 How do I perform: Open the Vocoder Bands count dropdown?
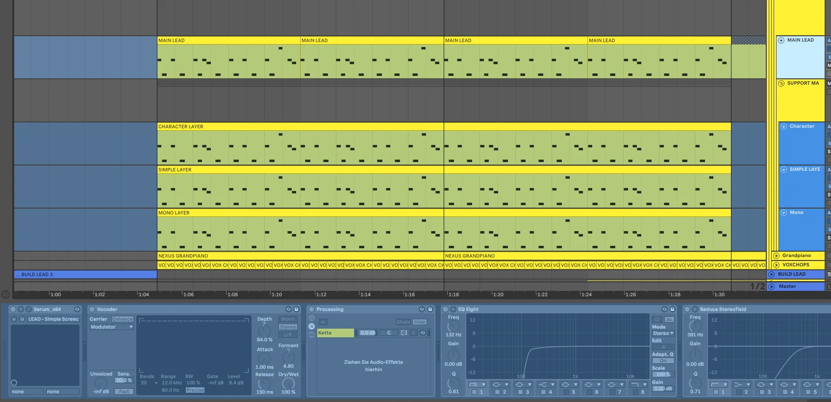pos(149,383)
